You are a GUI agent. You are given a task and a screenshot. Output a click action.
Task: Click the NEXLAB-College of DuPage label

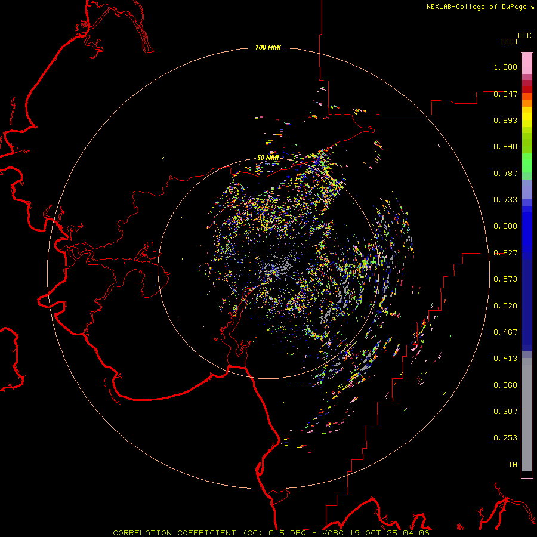pos(480,7)
